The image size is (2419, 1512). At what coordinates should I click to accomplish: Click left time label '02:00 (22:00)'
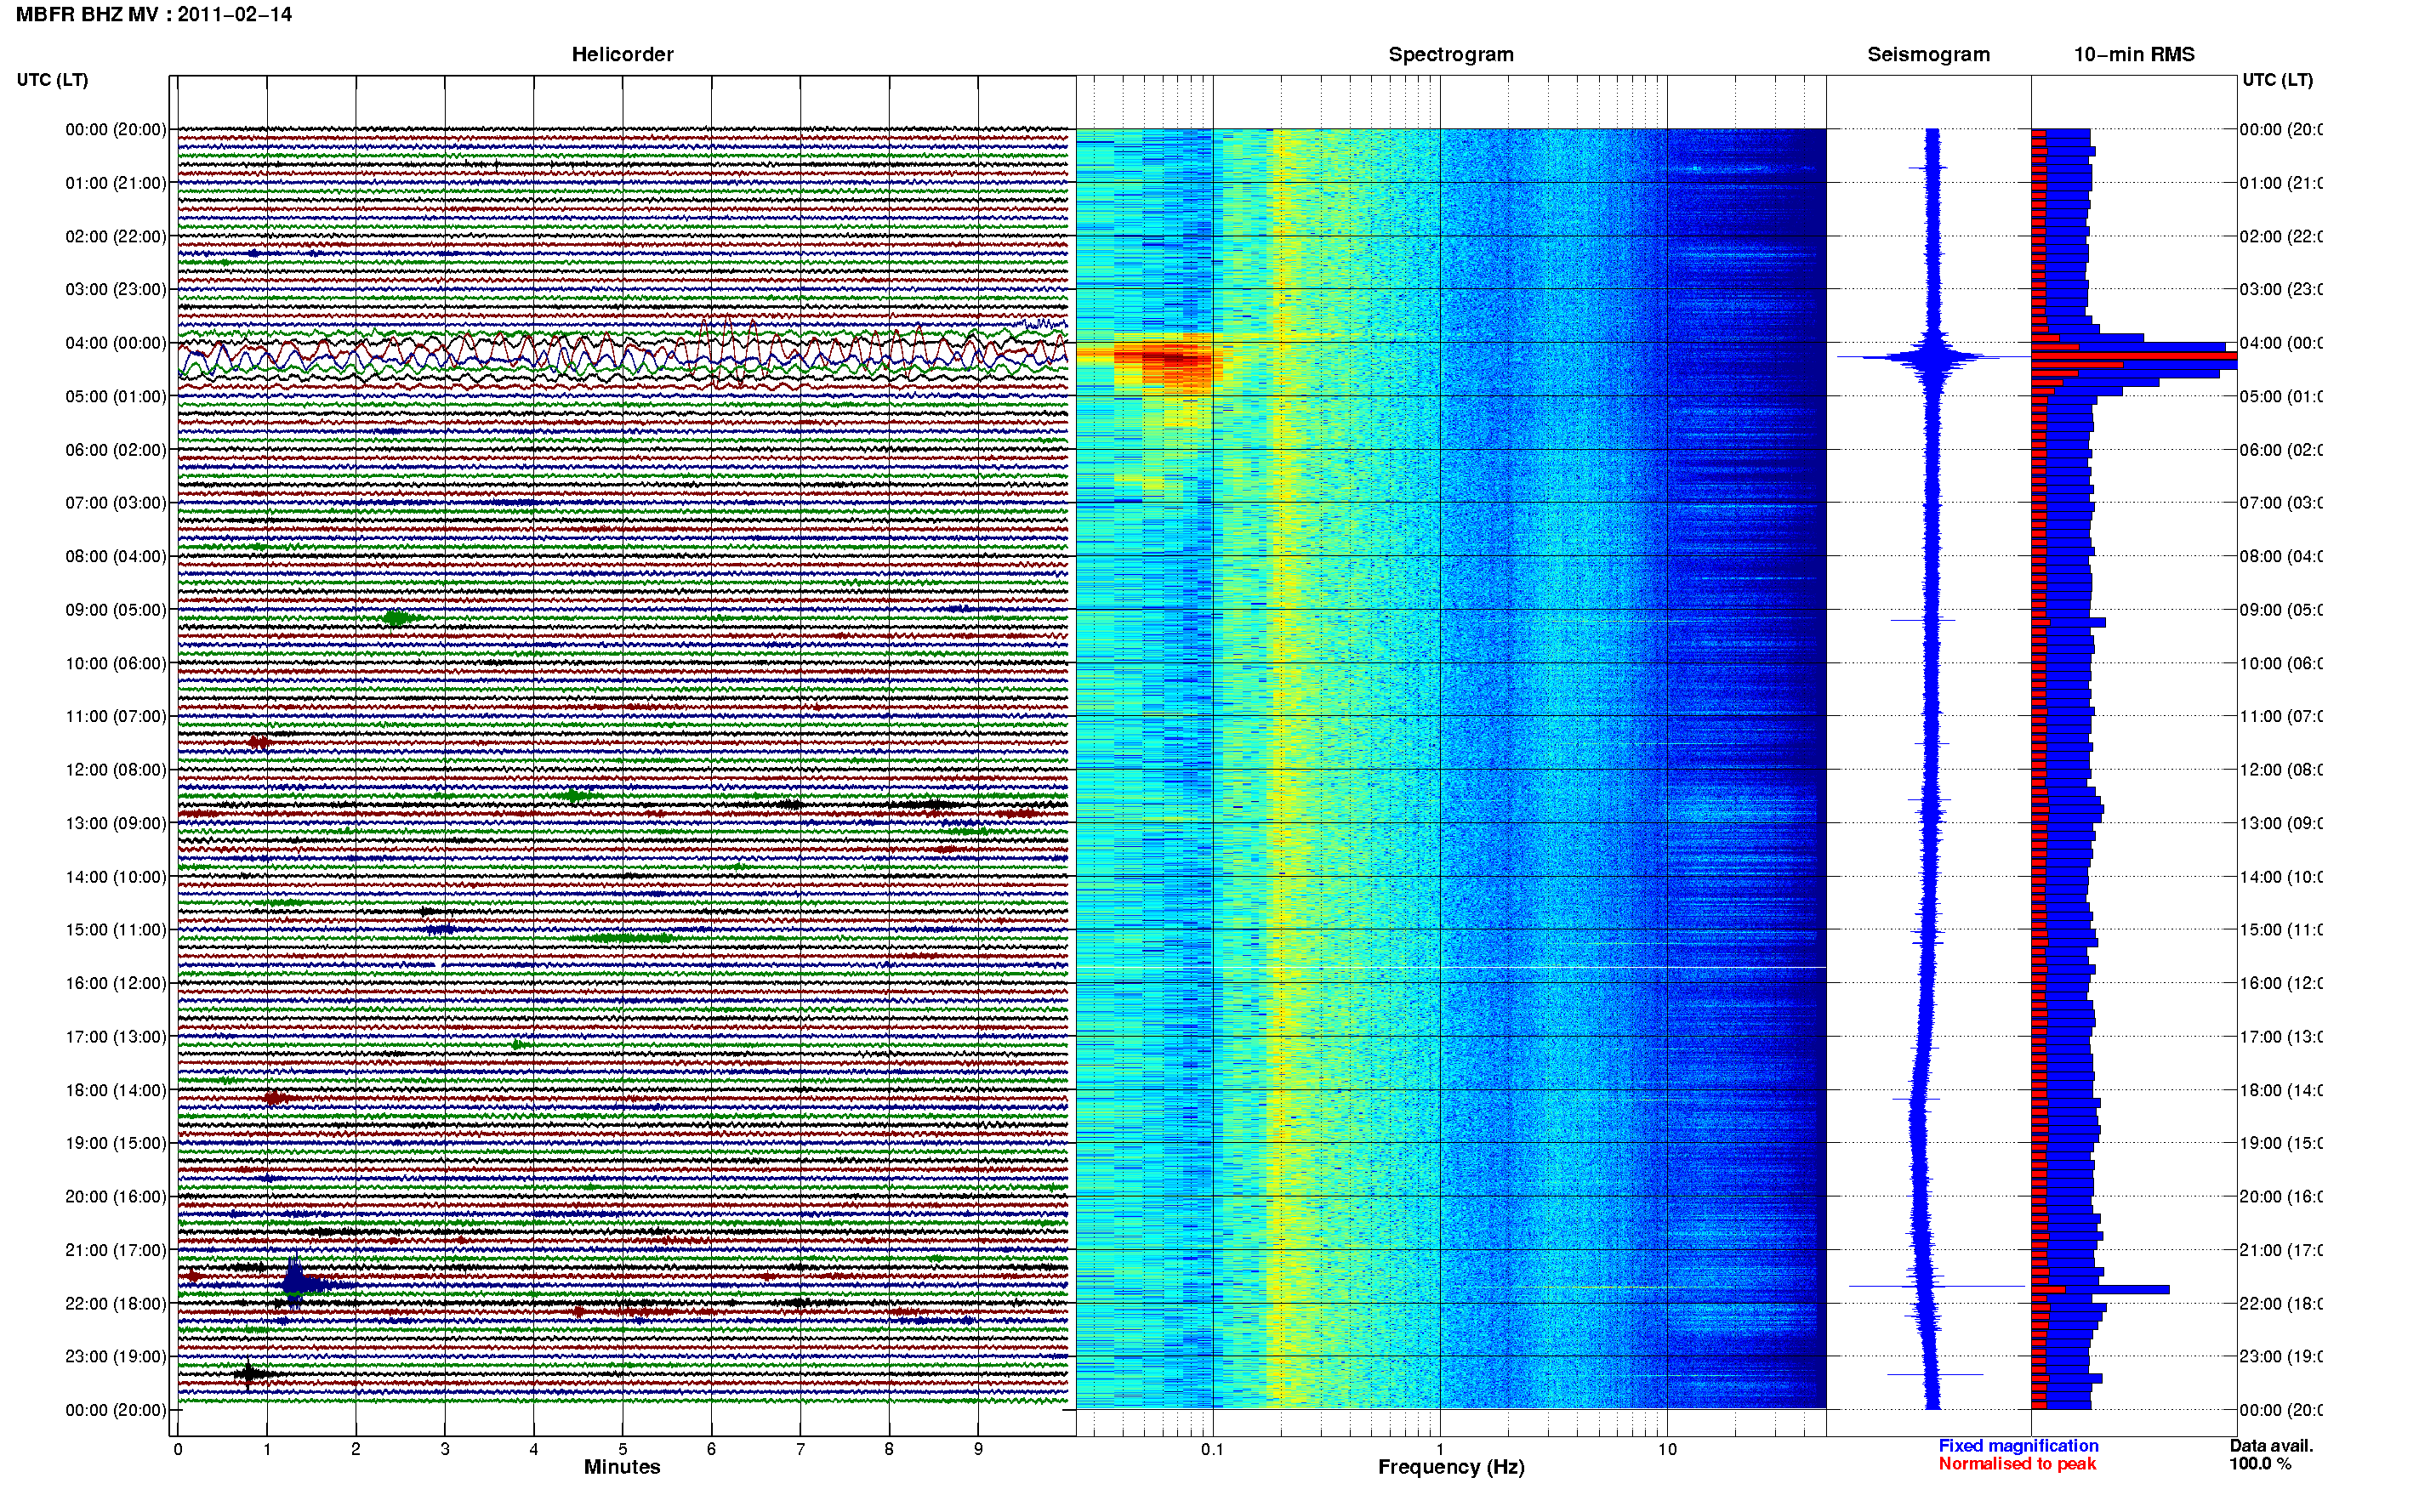pos(116,236)
